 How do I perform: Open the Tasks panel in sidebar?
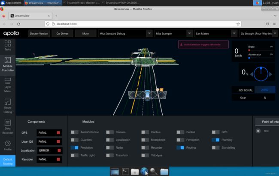tap(8, 46)
